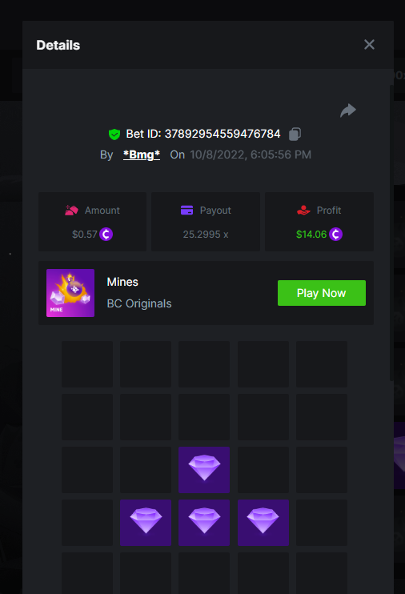Click the dialog's vertical scrollbar
The image size is (405, 594).
pyautogui.click(x=391, y=233)
